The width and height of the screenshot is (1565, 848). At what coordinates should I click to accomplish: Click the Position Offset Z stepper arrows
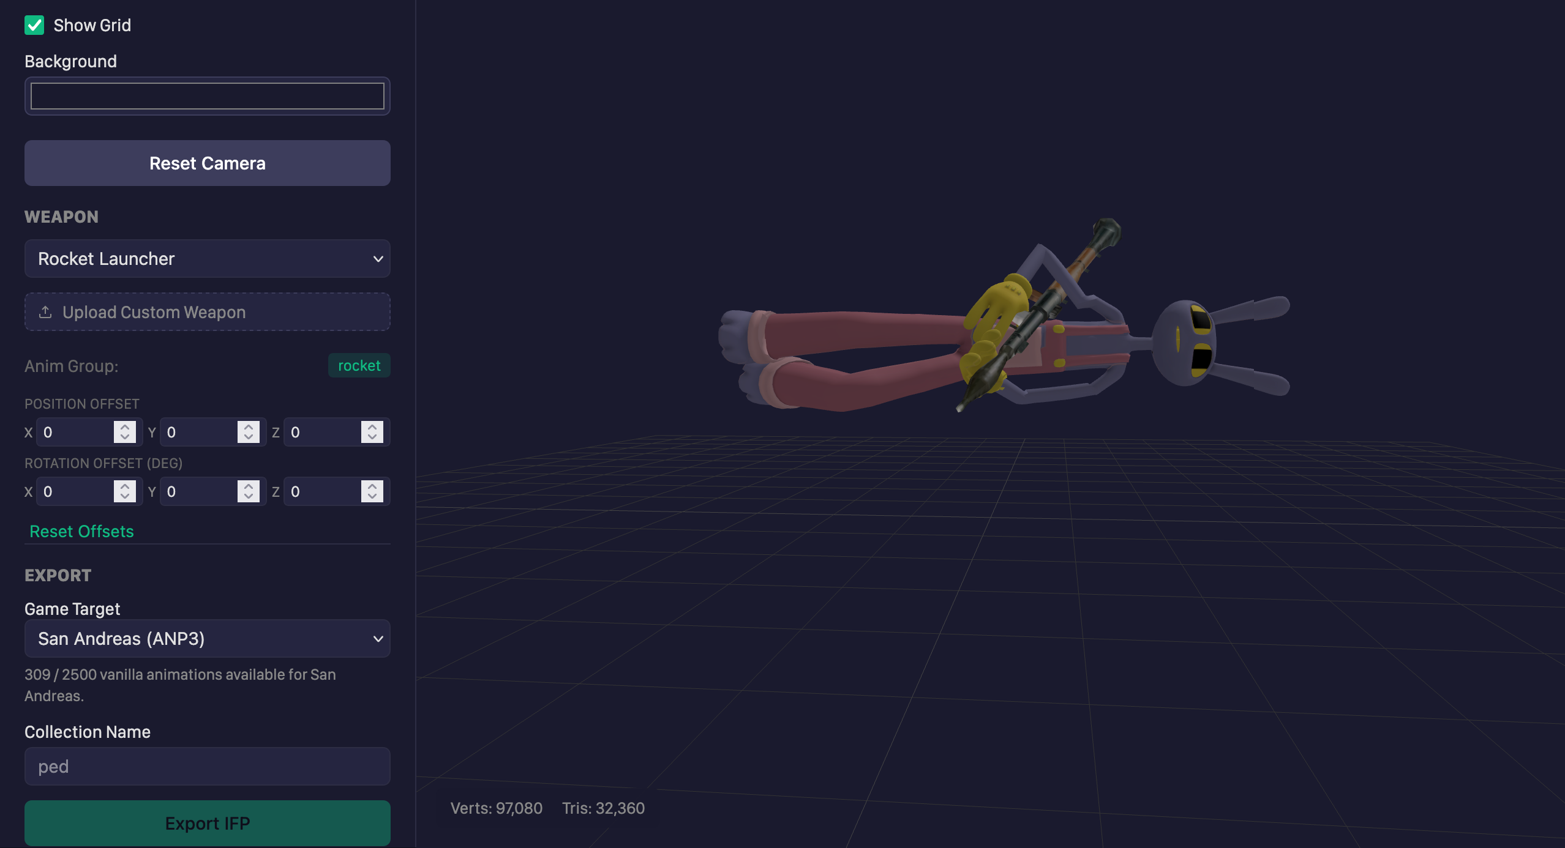pos(372,432)
